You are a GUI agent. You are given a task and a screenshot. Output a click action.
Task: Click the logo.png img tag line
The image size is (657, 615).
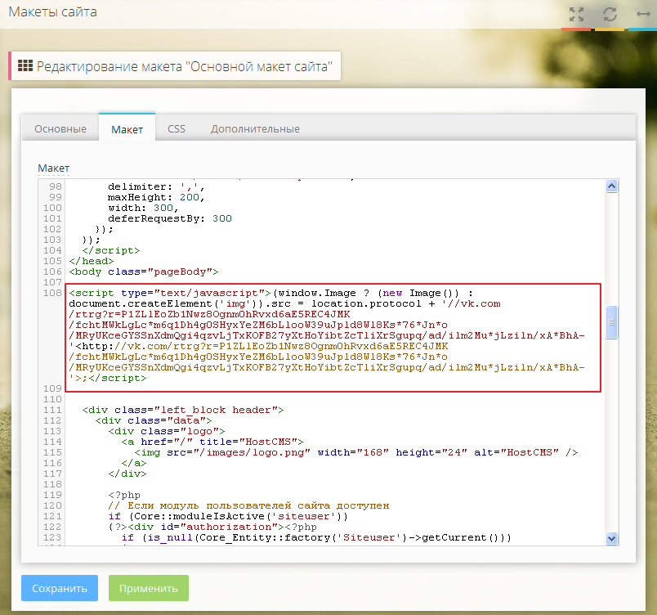(356, 451)
